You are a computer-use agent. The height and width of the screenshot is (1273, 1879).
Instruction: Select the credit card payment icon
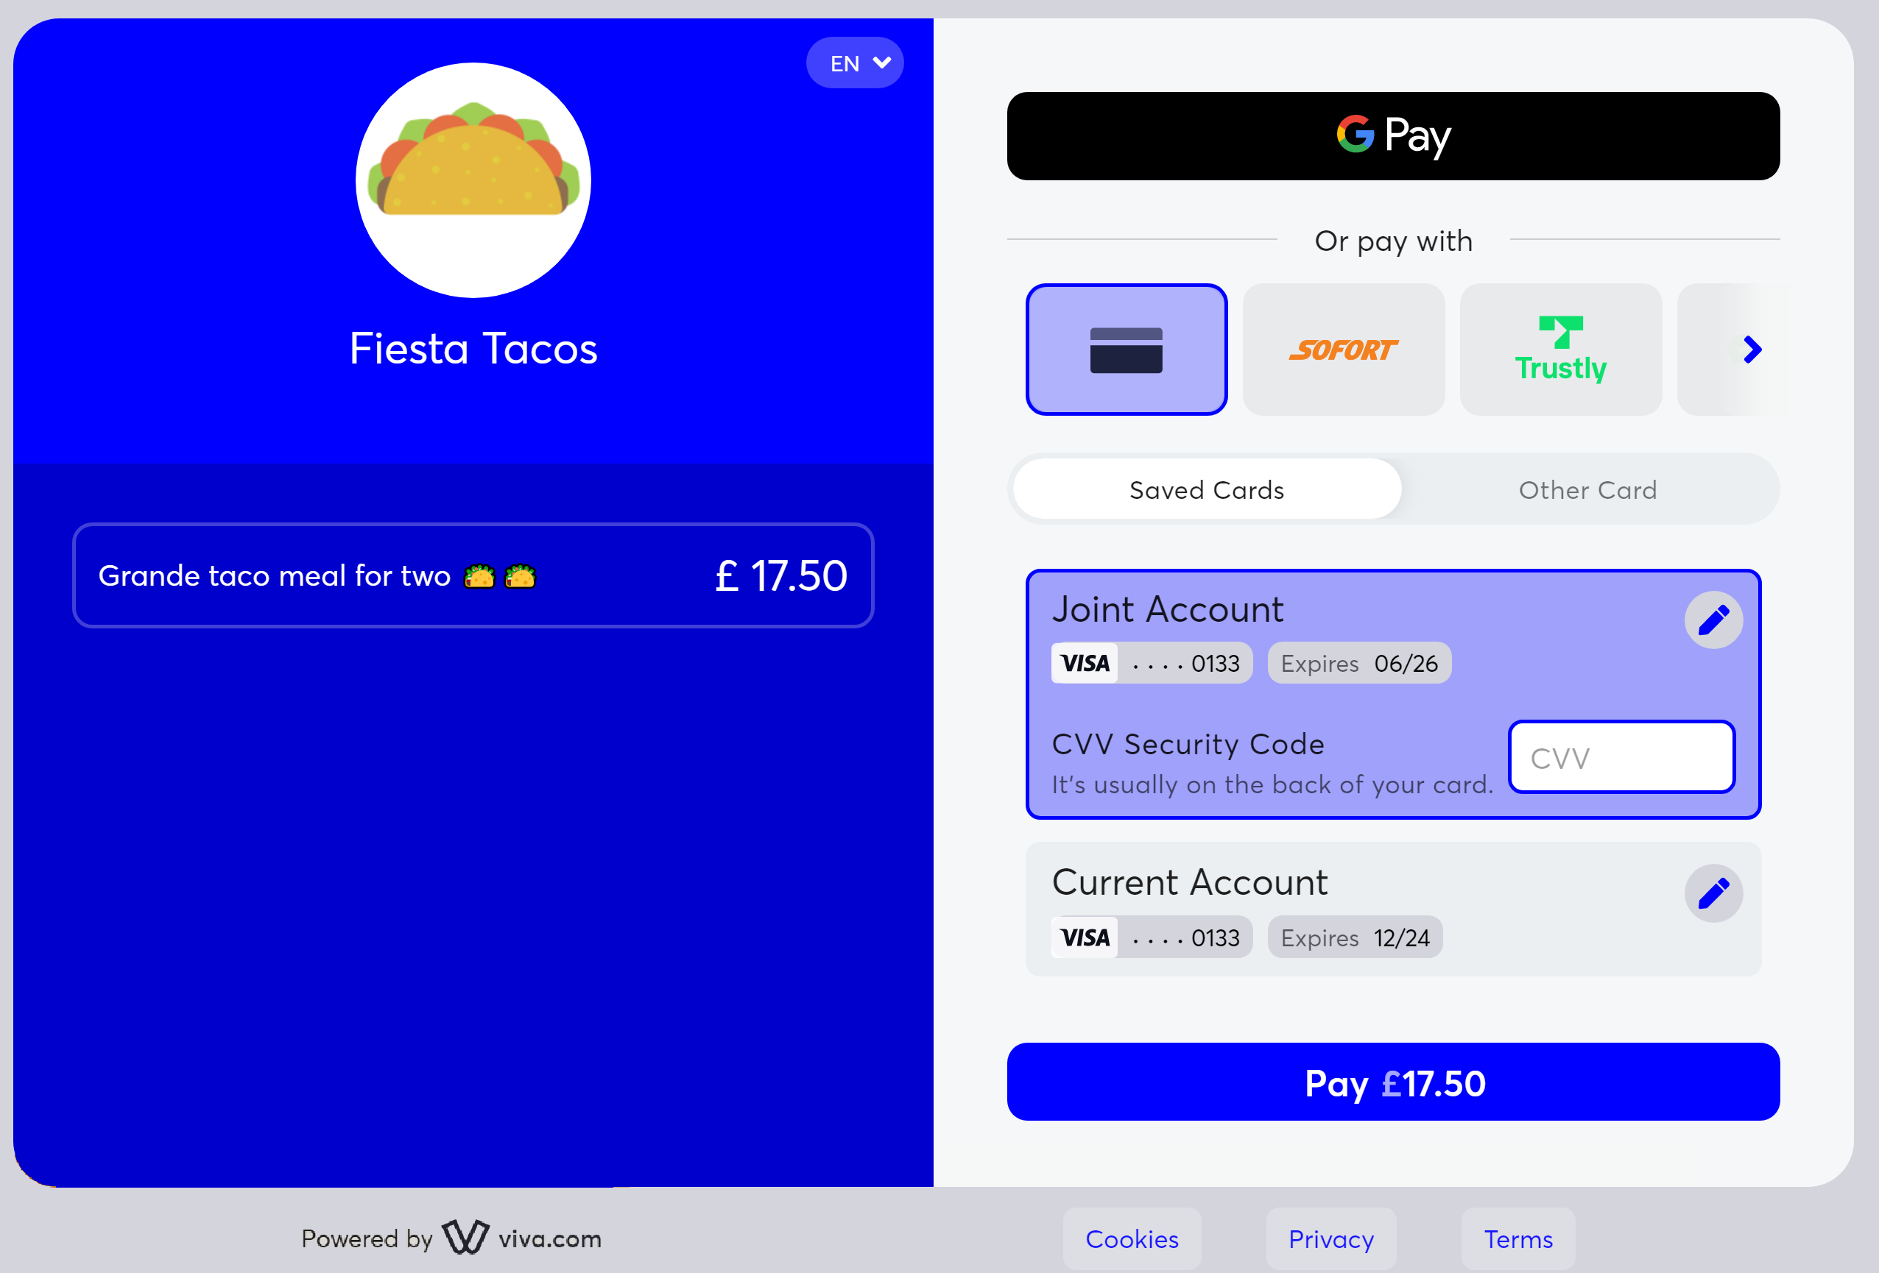(1126, 348)
